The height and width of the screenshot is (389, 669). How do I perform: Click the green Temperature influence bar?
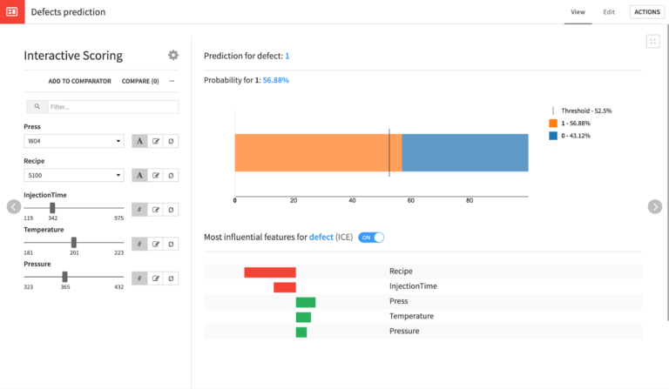303,317
